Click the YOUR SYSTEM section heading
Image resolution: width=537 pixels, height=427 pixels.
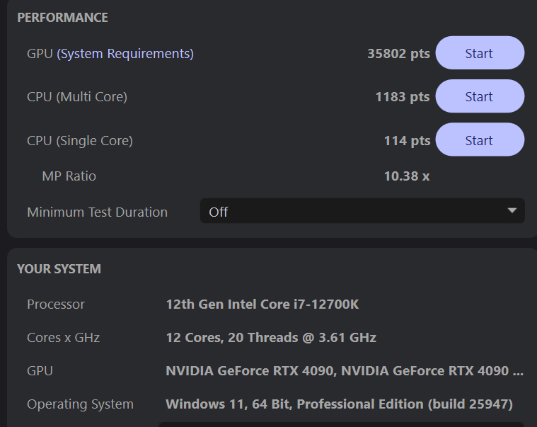[59, 268]
